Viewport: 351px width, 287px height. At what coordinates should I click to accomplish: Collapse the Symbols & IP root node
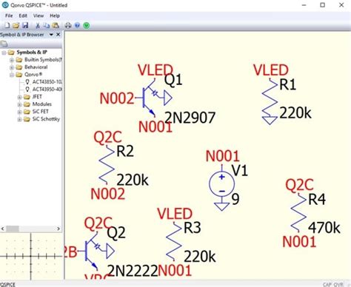[x=4, y=53]
